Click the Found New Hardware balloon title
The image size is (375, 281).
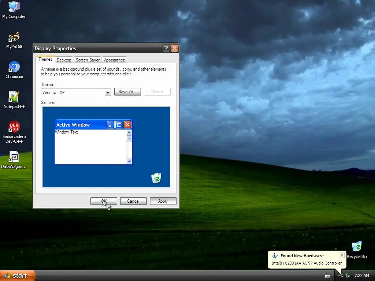click(x=302, y=256)
